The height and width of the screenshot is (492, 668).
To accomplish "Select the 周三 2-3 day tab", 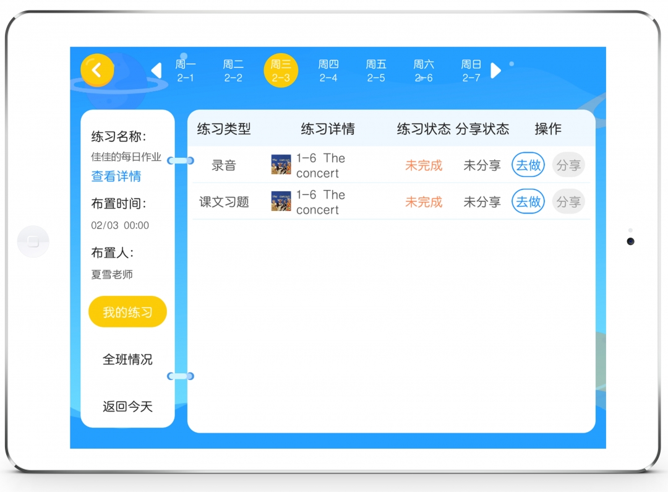I will (281, 71).
